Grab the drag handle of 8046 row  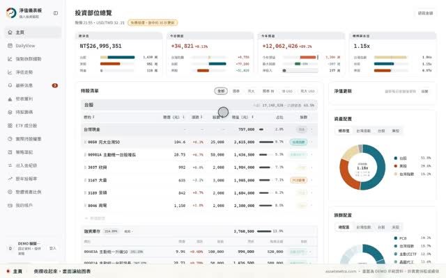pos(85,206)
